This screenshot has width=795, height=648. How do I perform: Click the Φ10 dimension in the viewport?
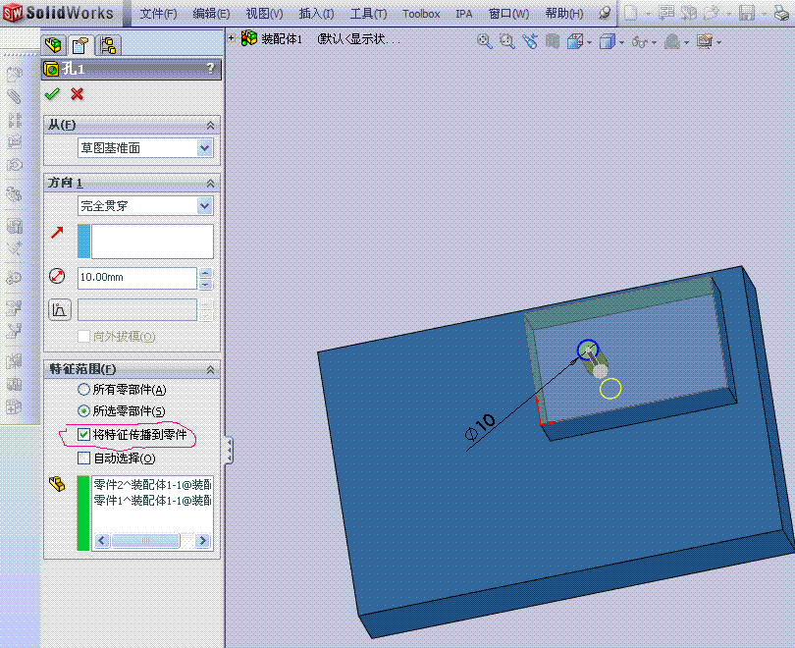(480, 426)
